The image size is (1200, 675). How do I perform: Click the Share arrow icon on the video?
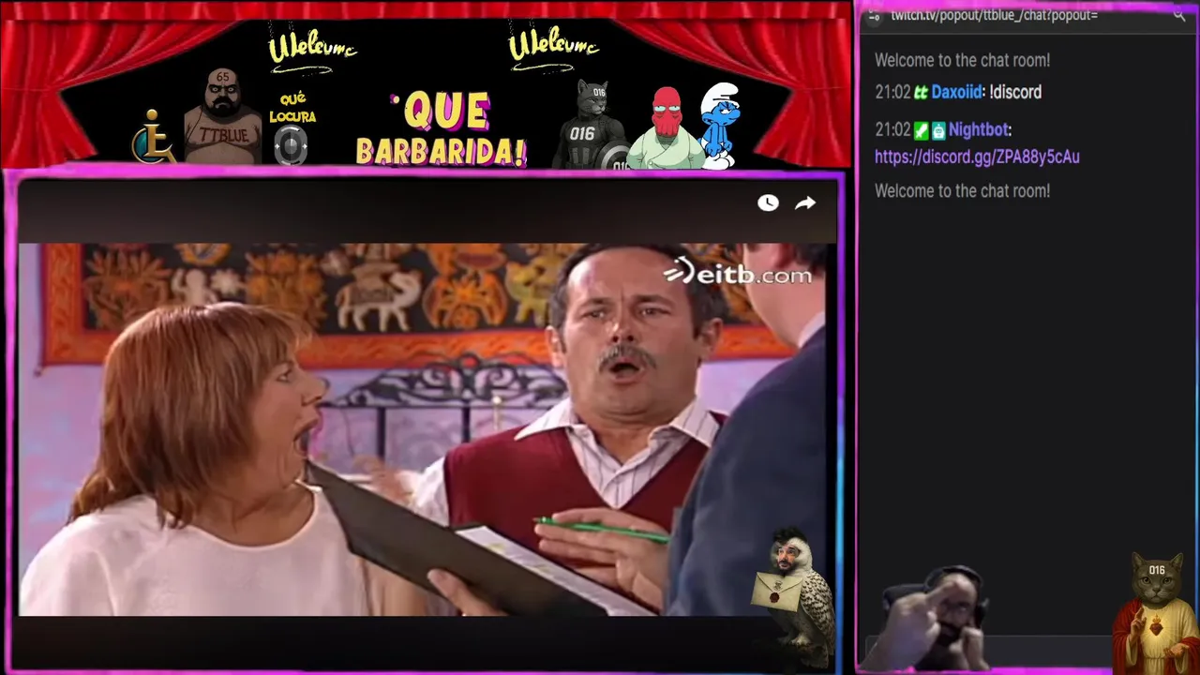point(805,203)
